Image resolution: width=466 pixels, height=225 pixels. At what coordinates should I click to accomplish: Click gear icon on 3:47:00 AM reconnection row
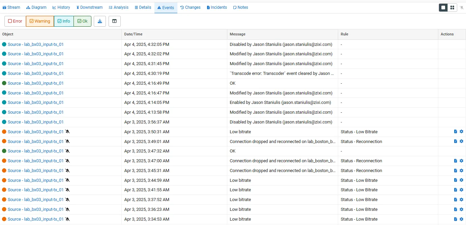[461, 161]
